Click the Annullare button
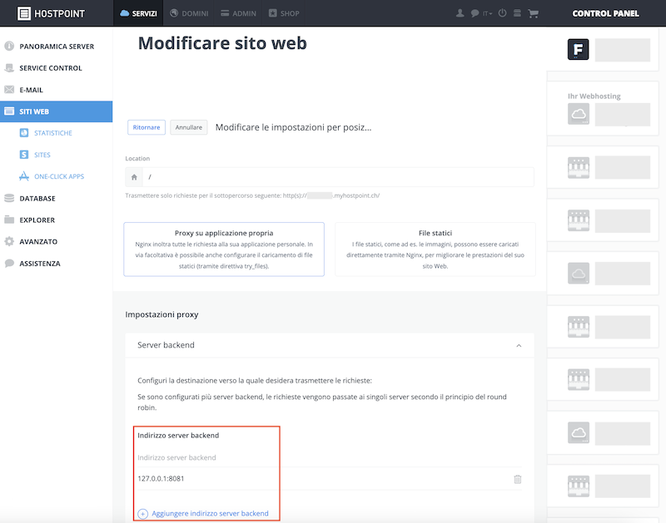 pyautogui.click(x=189, y=127)
